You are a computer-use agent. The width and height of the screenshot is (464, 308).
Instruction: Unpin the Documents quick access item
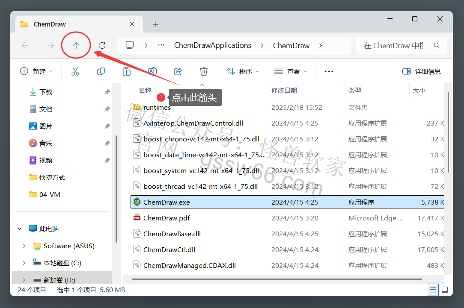107,109
